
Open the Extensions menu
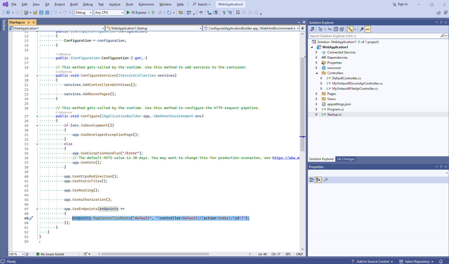(146, 4)
